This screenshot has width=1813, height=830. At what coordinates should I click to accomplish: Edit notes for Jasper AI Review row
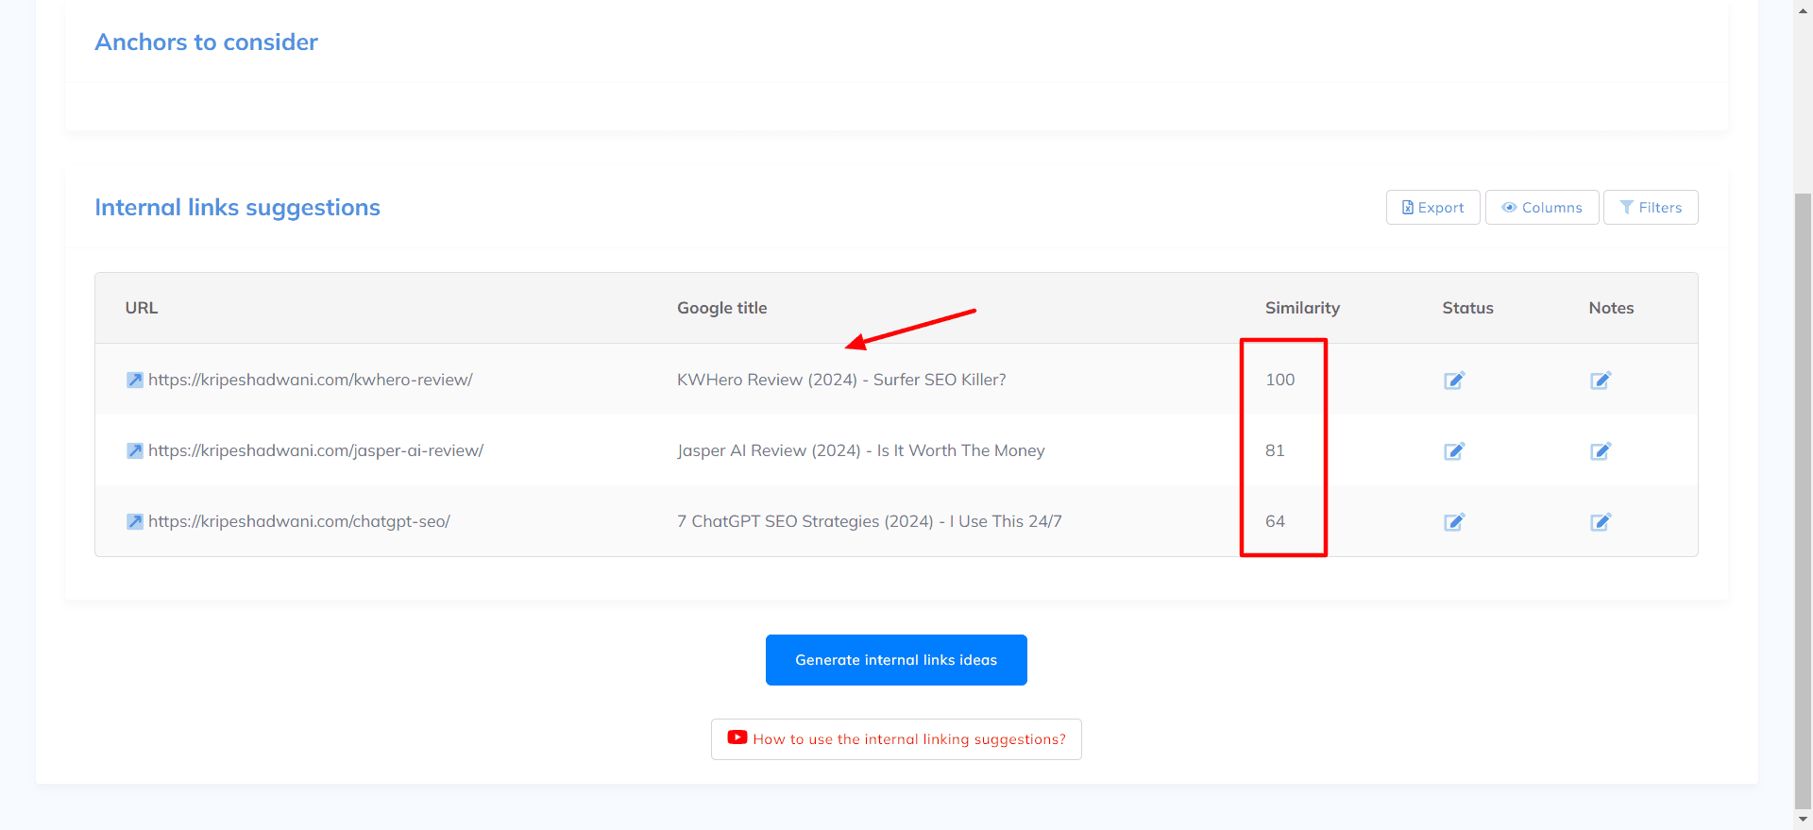1600,451
